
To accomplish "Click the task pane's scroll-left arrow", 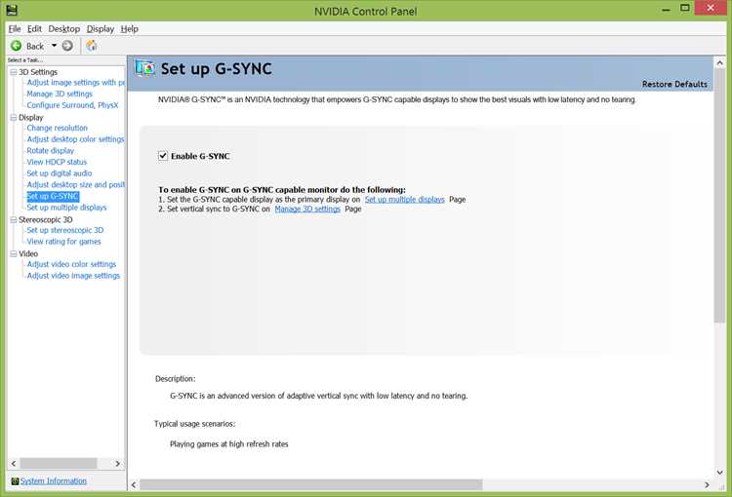I will tap(14, 464).
